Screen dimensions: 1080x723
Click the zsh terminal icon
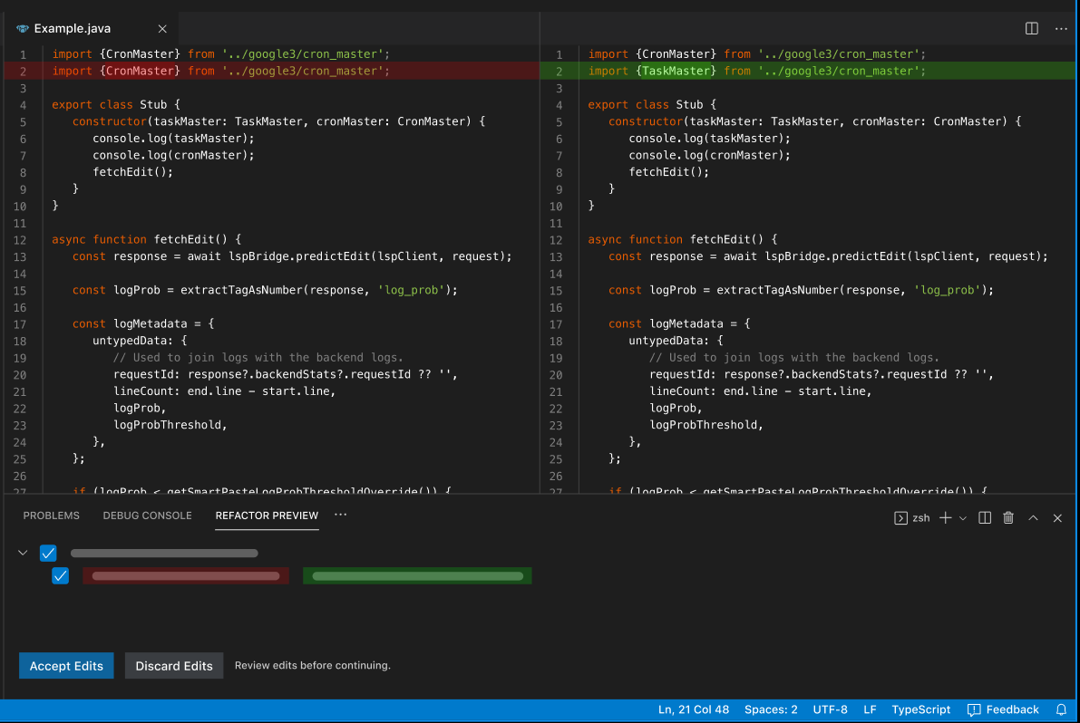(x=901, y=517)
